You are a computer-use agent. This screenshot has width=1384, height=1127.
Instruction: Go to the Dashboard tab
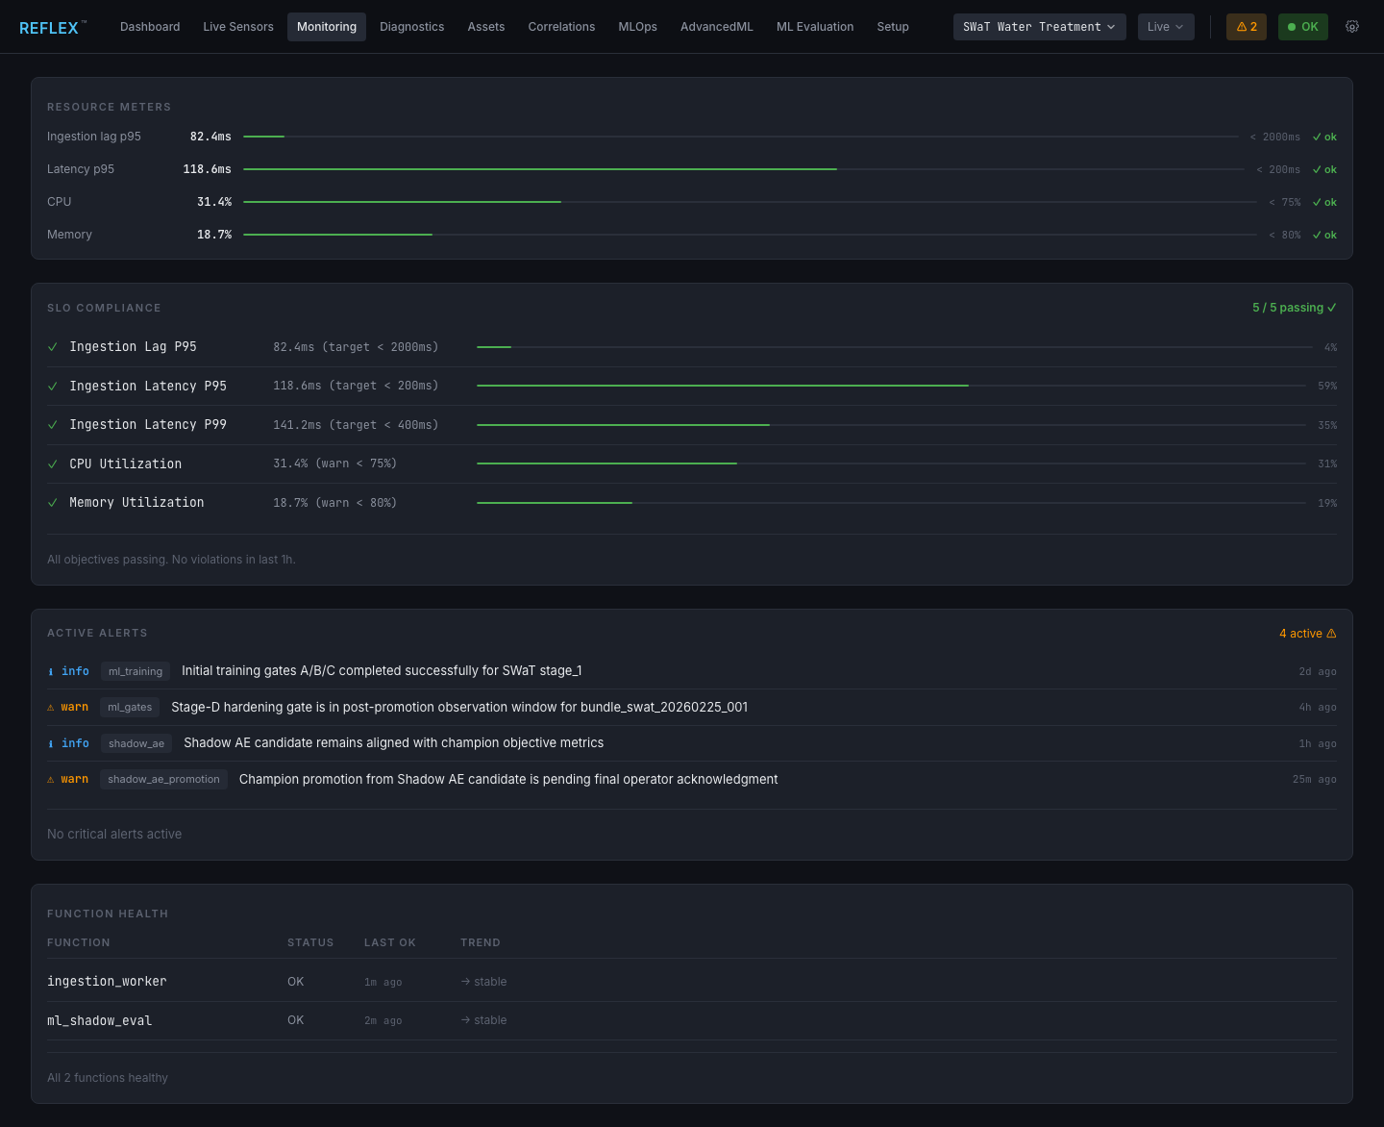click(x=150, y=27)
